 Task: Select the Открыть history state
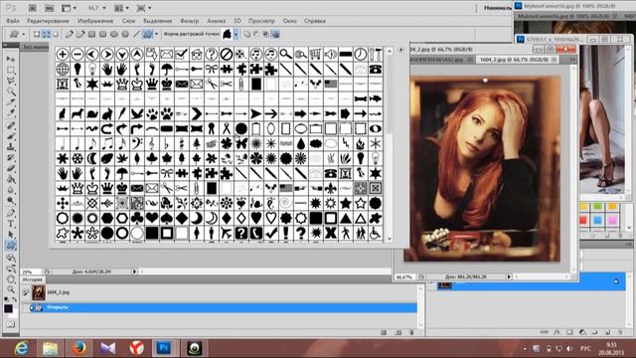tap(219, 307)
